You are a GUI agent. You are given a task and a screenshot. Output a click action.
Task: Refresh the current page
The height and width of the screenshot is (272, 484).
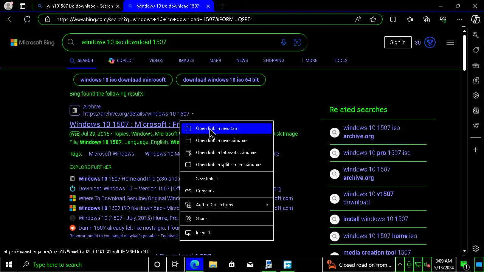[x=27, y=19]
